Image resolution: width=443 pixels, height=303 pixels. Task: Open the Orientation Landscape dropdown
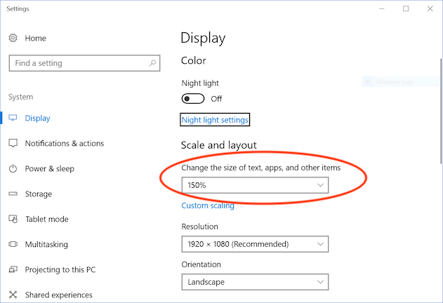pyautogui.click(x=254, y=282)
